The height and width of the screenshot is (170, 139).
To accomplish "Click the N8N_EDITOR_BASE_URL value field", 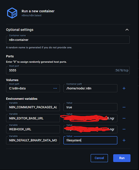I will coord(90,118).
